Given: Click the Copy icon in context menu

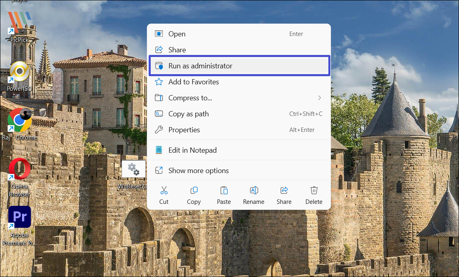Looking at the screenshot, I should (194, 190).
